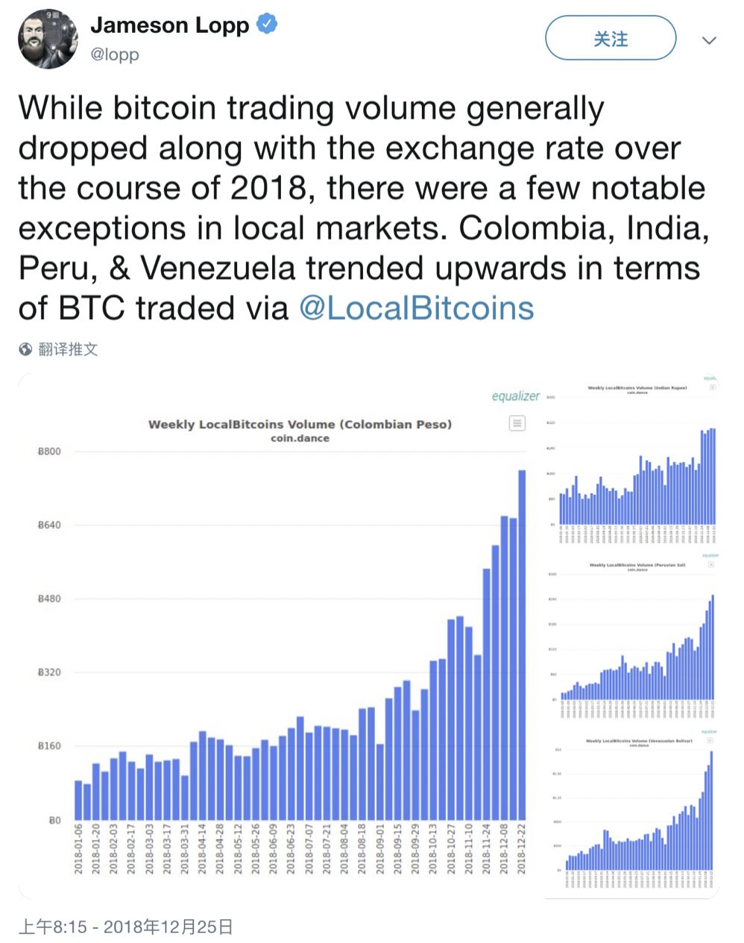Click the Jameson Lopp display name
744x943 pixels.
click(169, 25)
